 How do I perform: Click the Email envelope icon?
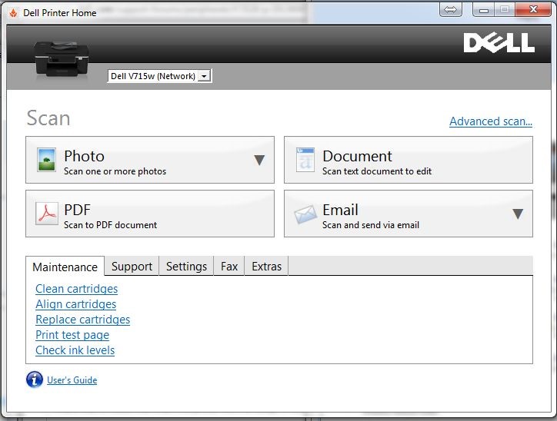click(x=305, y=214)
